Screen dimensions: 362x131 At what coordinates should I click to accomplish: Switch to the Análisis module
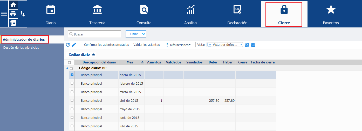click(191, 14)
